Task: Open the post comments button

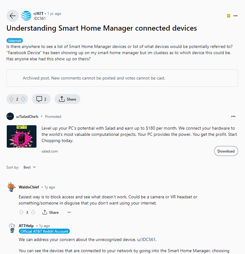Action: (41, 99)
